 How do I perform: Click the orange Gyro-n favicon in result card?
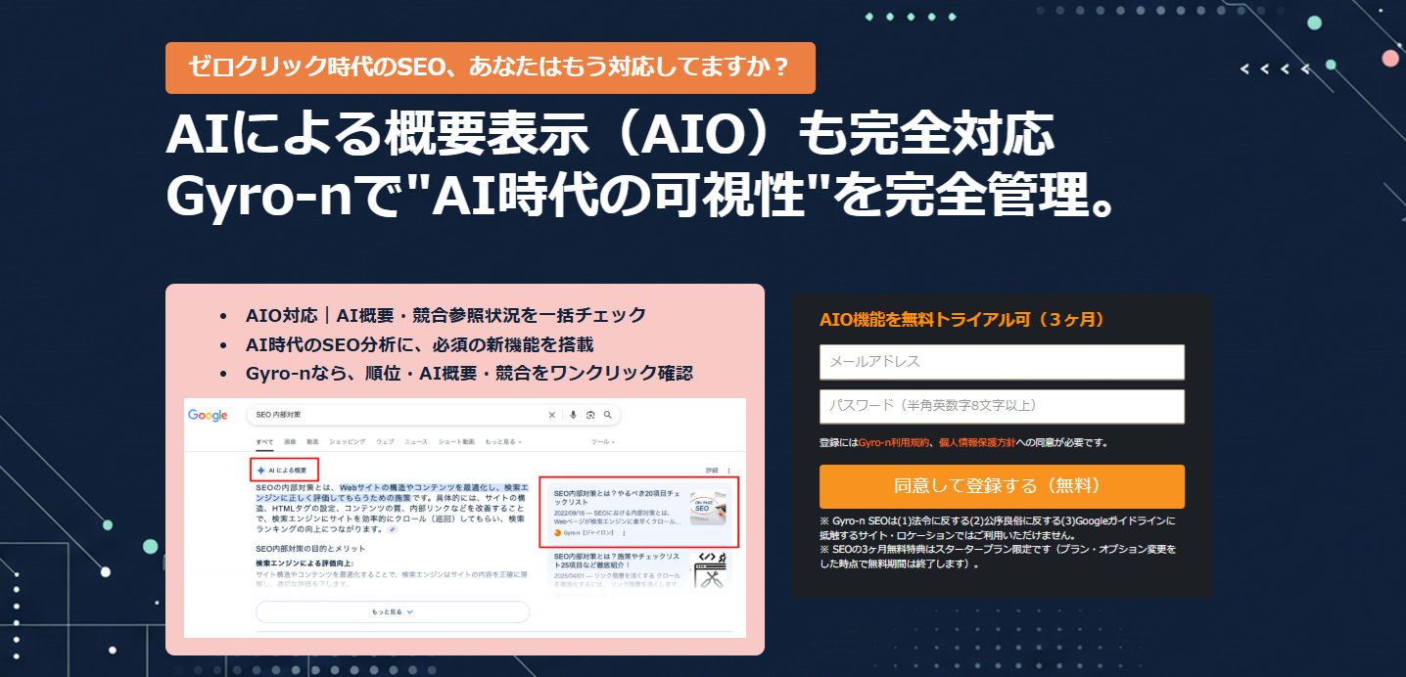557,533
